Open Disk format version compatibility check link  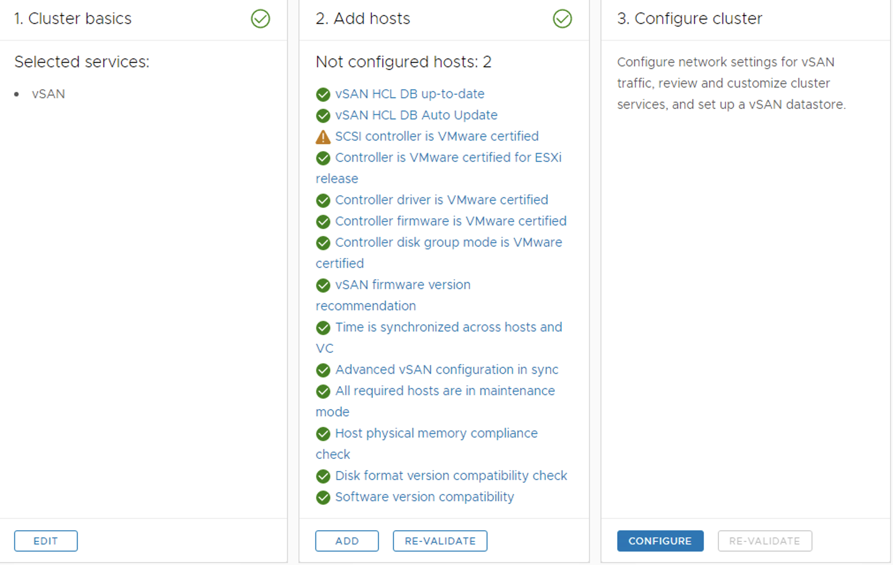point(451,476)
